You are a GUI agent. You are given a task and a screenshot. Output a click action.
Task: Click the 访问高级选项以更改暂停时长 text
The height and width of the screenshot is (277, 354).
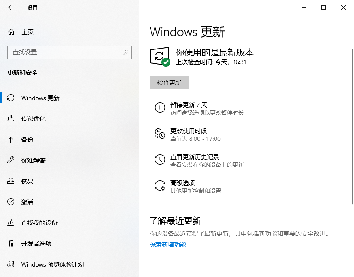pos(207,113)
